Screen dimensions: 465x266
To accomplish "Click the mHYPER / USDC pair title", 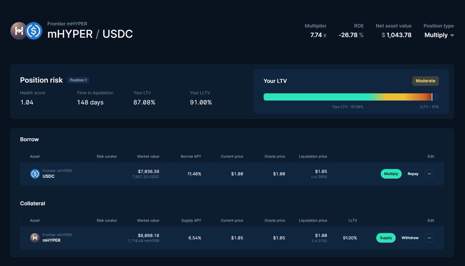I will 90,34.
